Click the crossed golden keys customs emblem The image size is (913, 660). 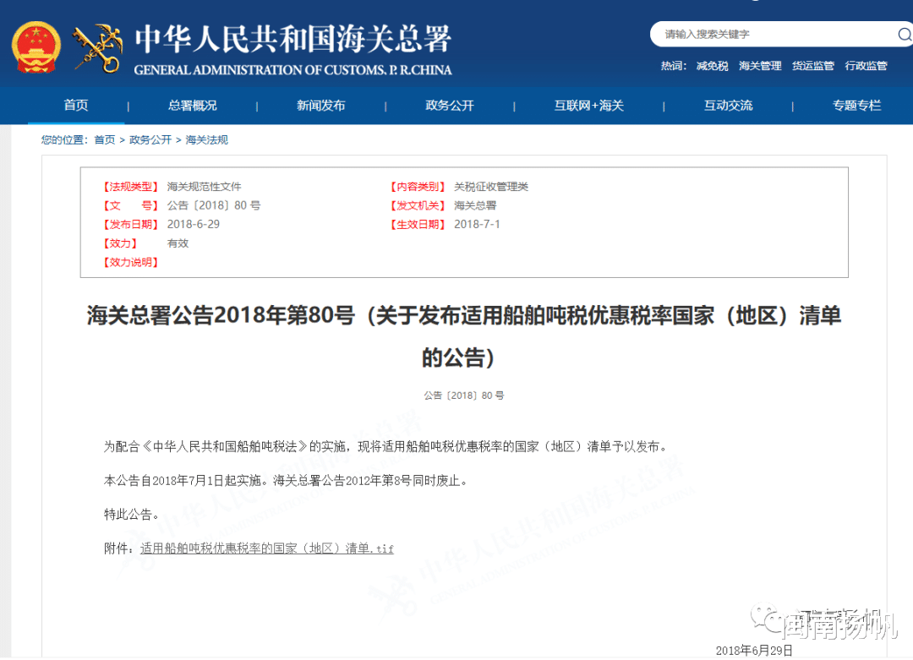click(97, 48)
